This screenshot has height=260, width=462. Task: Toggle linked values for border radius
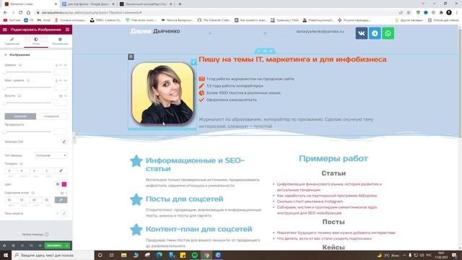pyautogui.click(x=61, y=200)
